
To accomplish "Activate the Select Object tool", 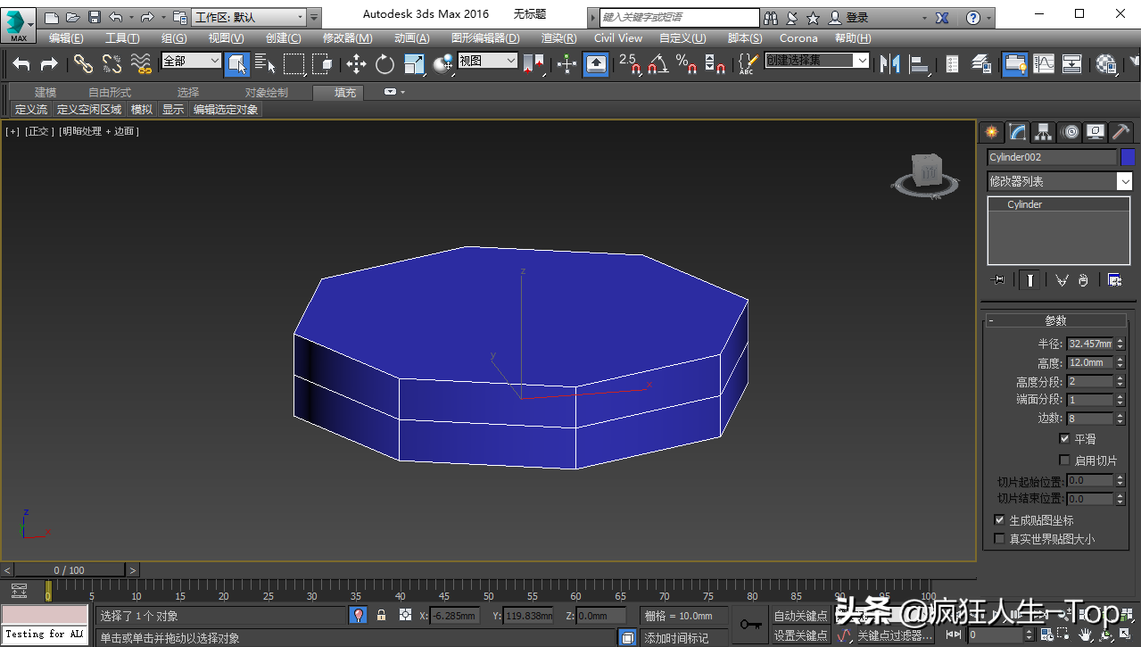I will pyautogui.click(x=236, y=63).
